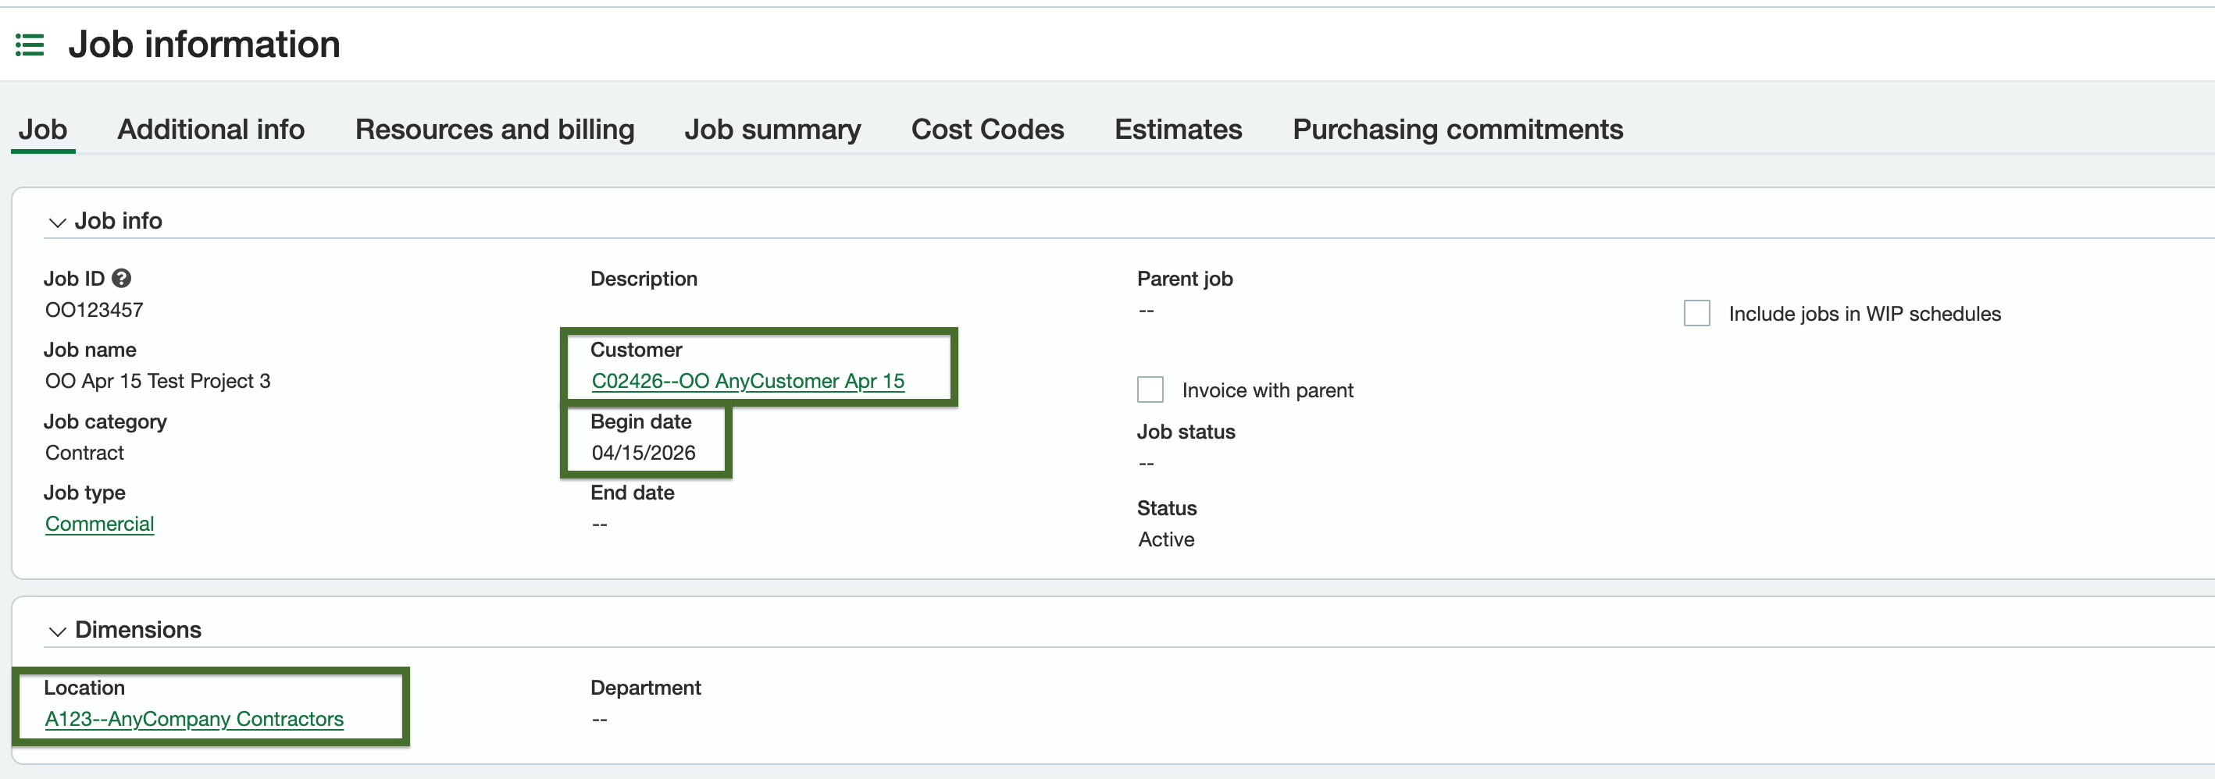Collapse the Job info section
Screen dimensions: 2215x779
tap(57, 222)
